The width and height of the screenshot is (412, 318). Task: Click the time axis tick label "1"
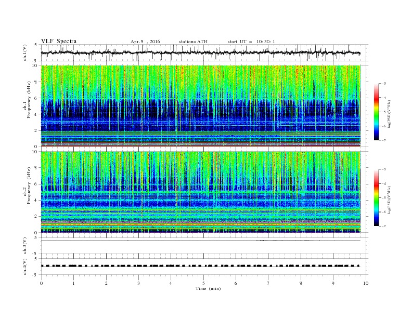coord(73,283)
